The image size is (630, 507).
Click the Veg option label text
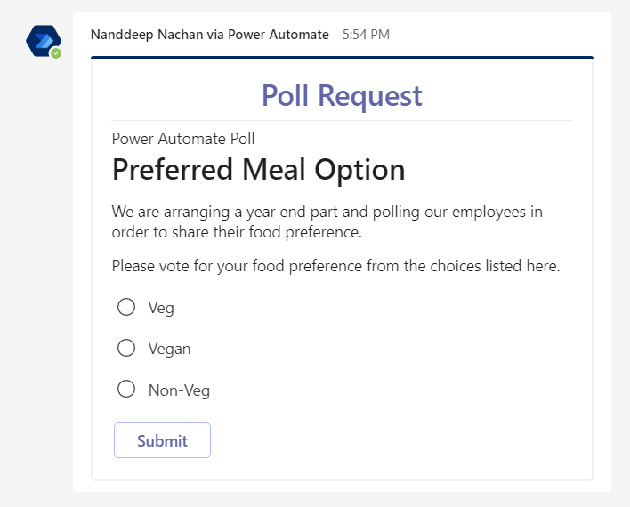point(161,308)
